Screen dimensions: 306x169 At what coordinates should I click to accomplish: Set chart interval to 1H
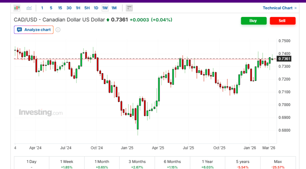coord(78,8)
